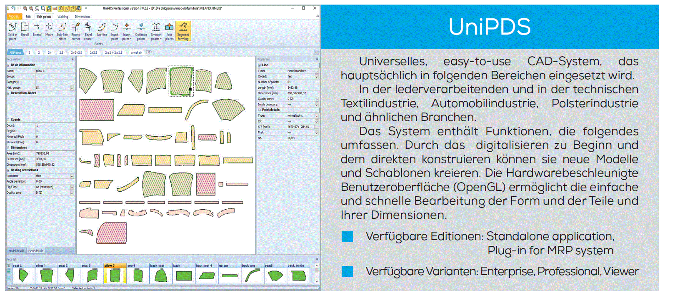Image resolution: width=680 pixels, height=293 pixels.
Task: Click the Count value field
Action: coord(55,125)
